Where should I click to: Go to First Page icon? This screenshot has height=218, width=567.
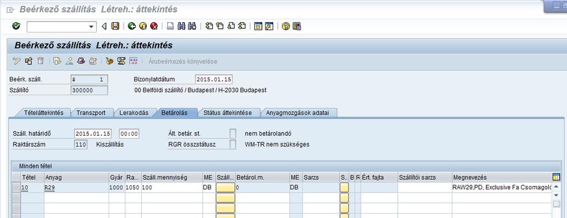click(209, 26)
